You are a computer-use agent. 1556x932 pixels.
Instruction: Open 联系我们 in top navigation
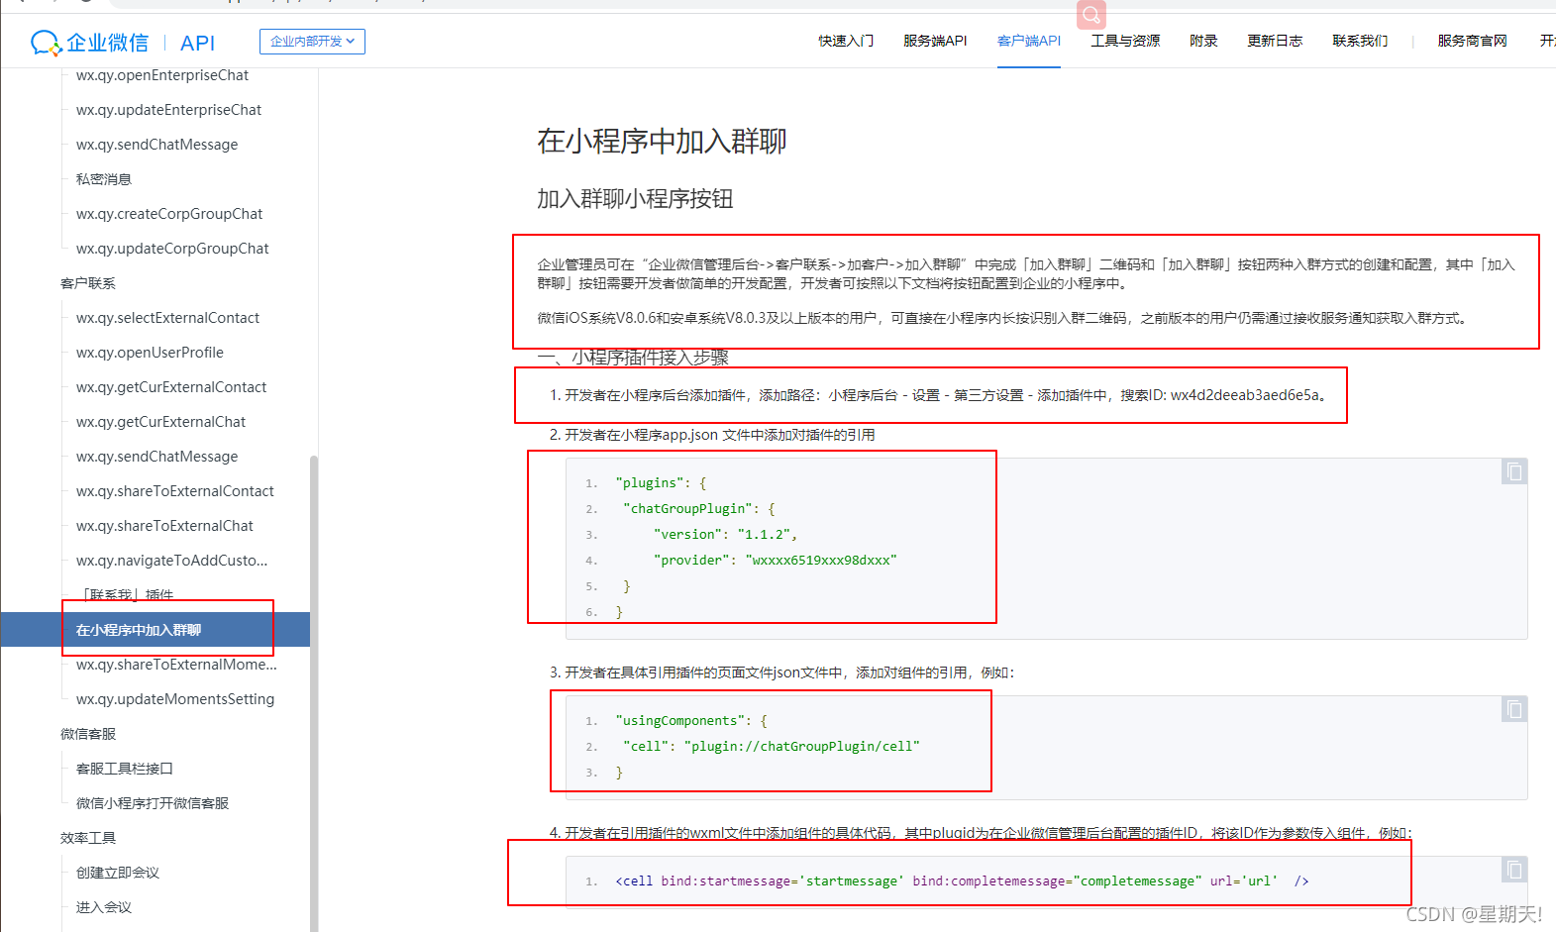coord(1360,41)
